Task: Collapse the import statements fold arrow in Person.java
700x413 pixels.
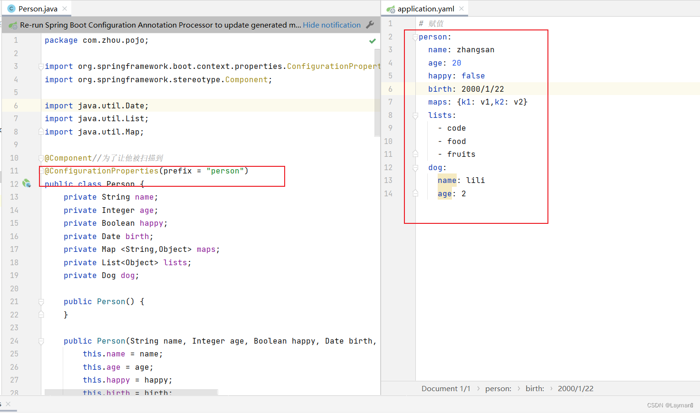Action: tap(40, 67)
